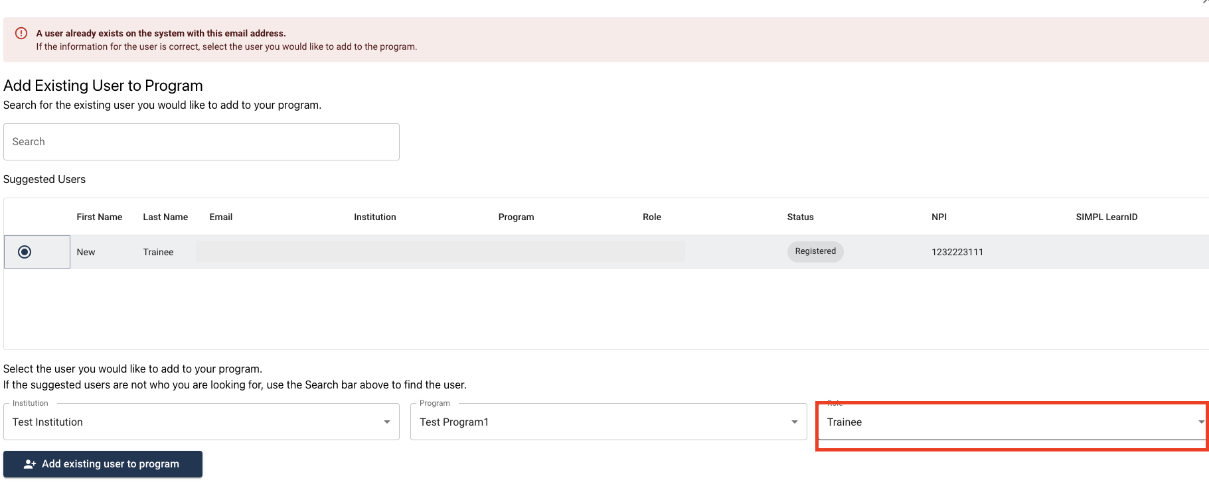
Task: Click Add existing user to program button
Action: (103, 464)
